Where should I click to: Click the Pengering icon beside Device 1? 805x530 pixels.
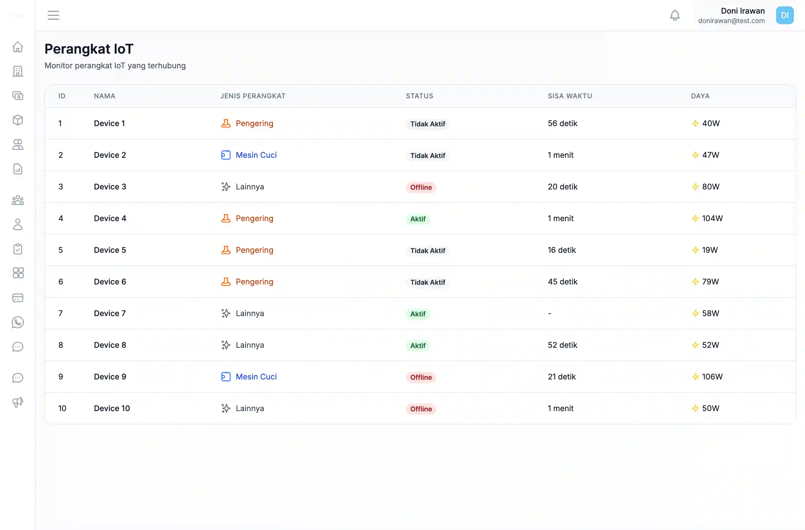pos(226,123)
